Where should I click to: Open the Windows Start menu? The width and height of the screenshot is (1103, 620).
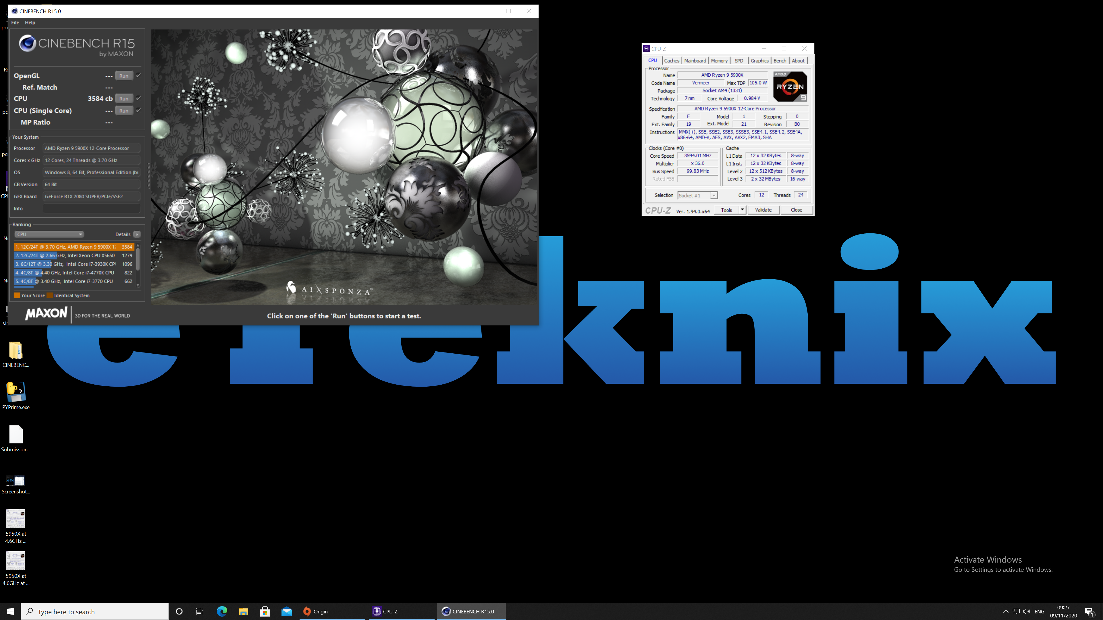click(10, 611)
